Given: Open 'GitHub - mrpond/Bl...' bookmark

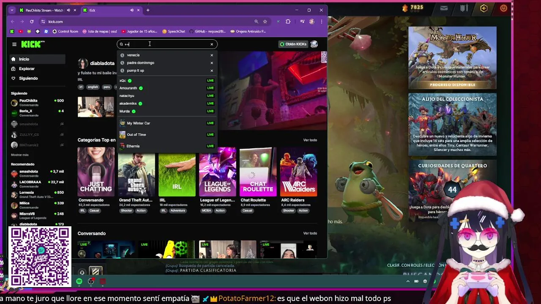Looking at the screenshot, I should (208, 31).
